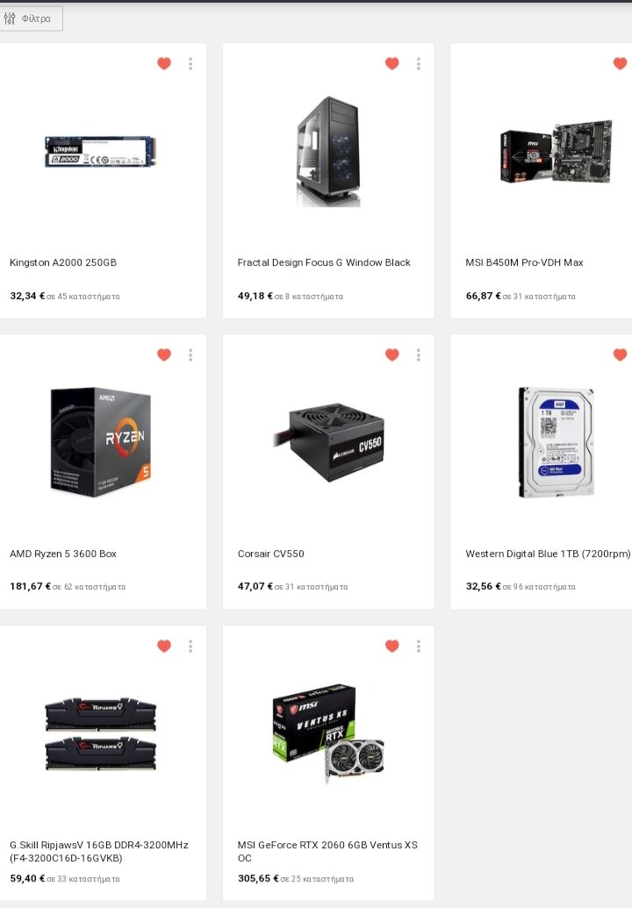This screenshot has height=908, width=632.
Task: Click heart icon on MSI GeForce RTX 2060
Action: point(392,646)
